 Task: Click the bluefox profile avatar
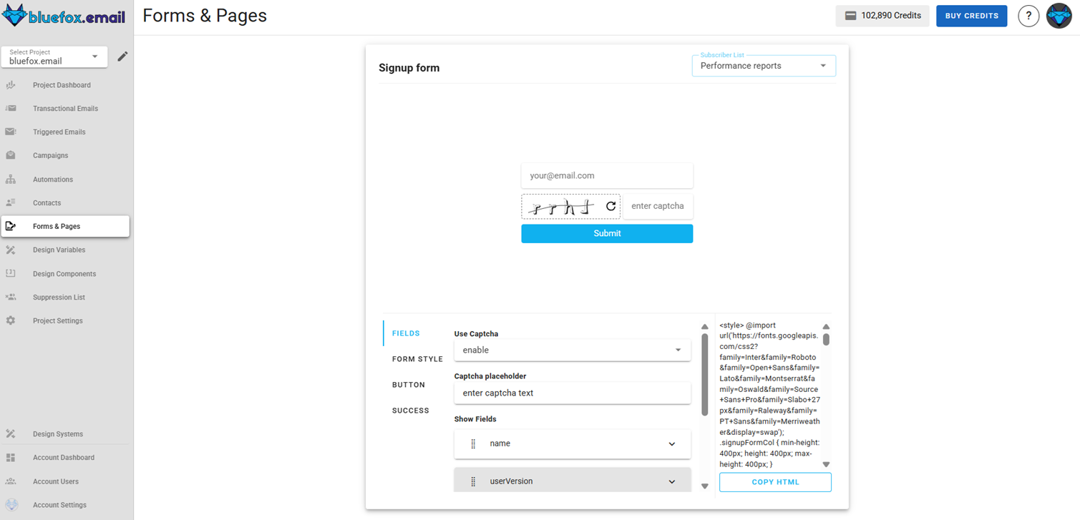click(x=1059, y=15)
